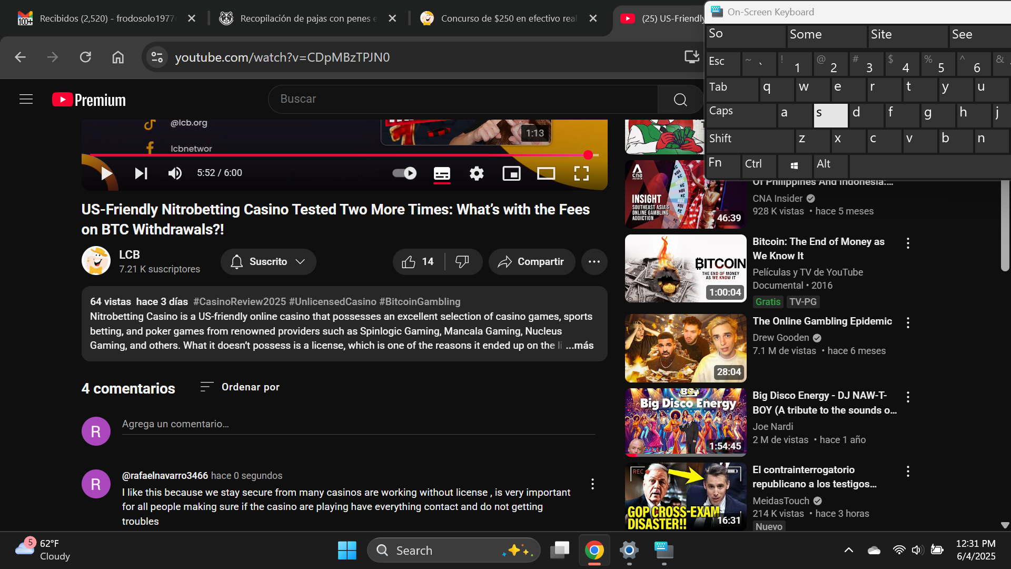This screenshot has height=569, width=1011.
Task: Open options for rafaelnavarro3466 comment
Action: click(x=592, y=484)
